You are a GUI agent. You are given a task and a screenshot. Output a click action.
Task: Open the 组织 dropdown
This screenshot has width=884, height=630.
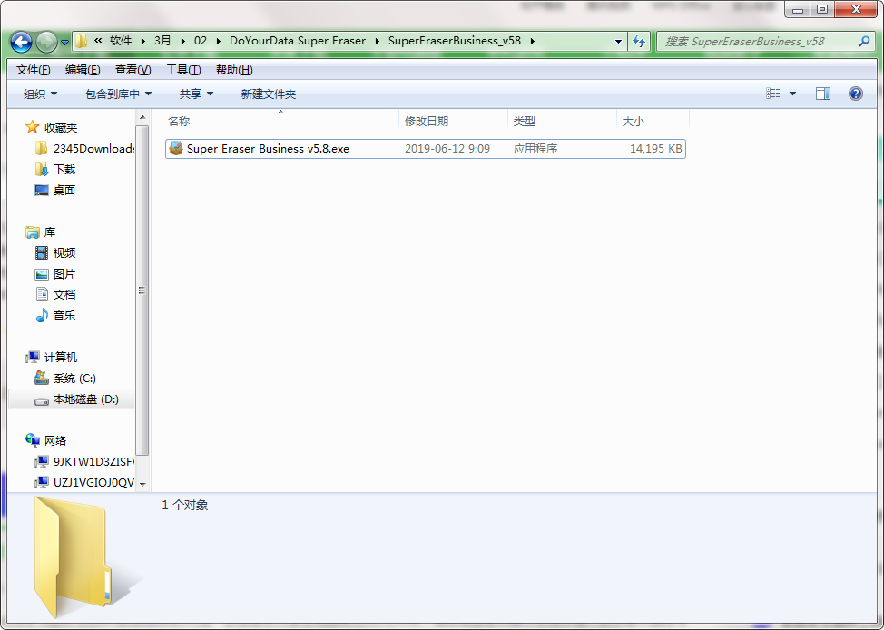(40, 94)
